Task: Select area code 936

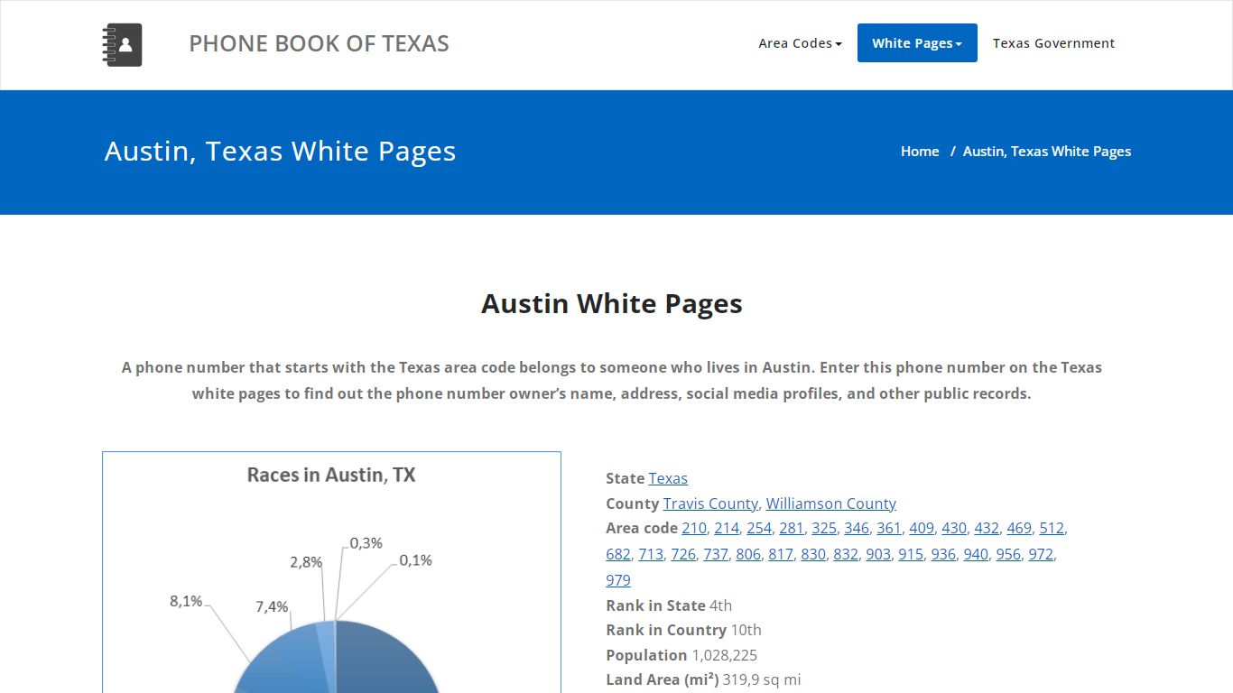Action: point(943,554)
